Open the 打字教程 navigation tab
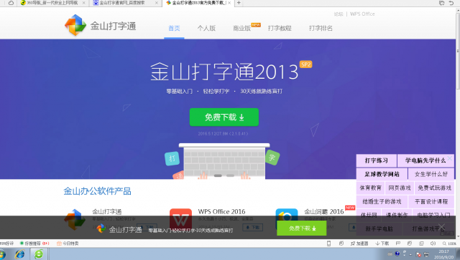Screen dimensions: 460x260 (280, 29)
